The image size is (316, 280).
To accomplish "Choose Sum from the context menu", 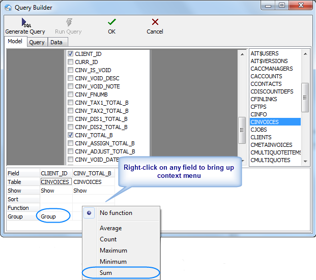I will click(121, 273).
